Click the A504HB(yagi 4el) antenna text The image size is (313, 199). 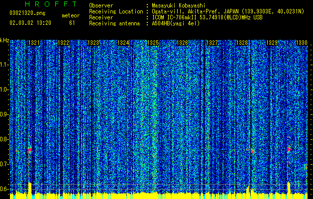(x=176, y=23)
